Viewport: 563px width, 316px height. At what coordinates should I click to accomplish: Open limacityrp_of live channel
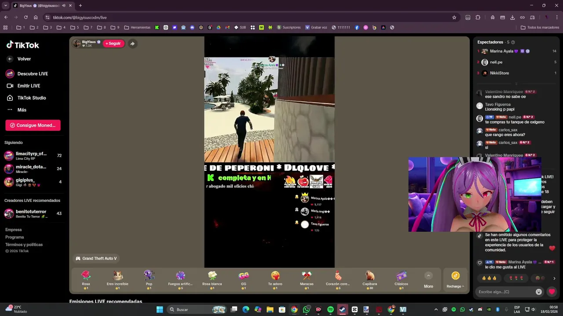33,156
